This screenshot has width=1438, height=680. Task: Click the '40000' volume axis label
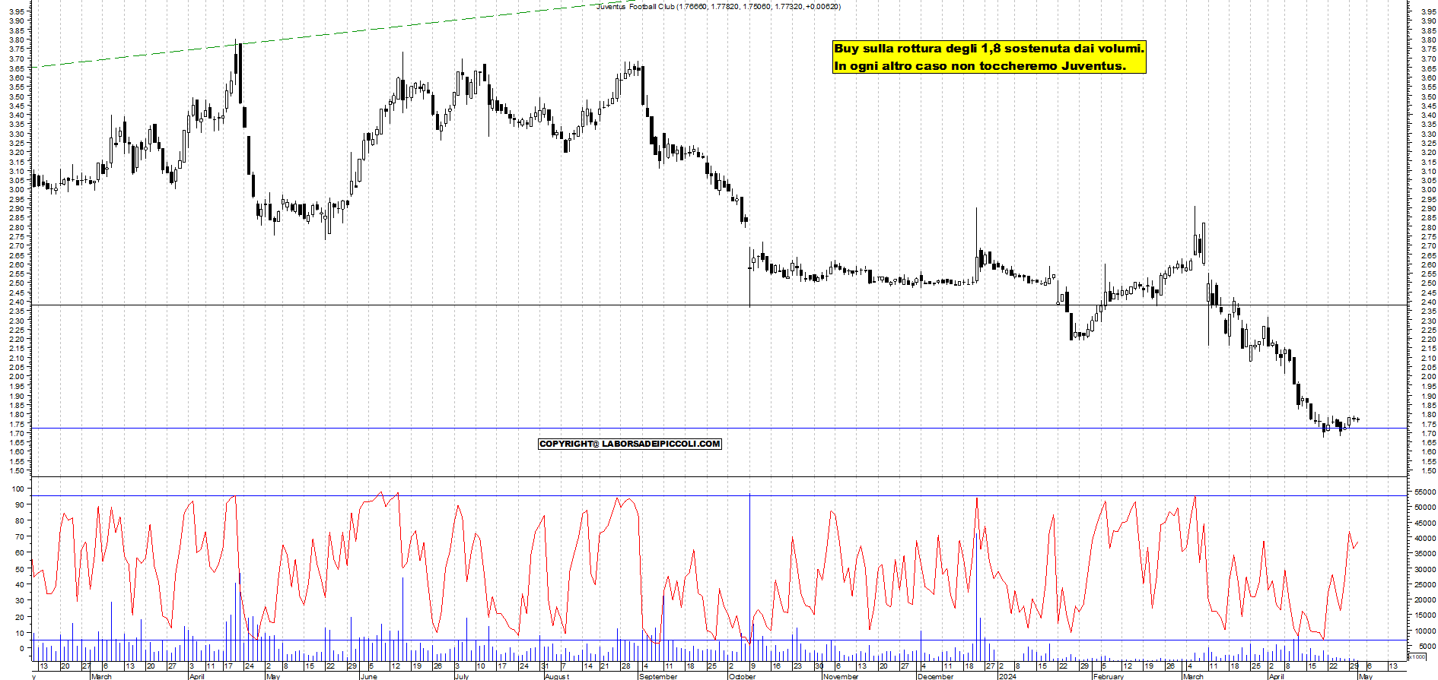click(x=1425, y=538)
